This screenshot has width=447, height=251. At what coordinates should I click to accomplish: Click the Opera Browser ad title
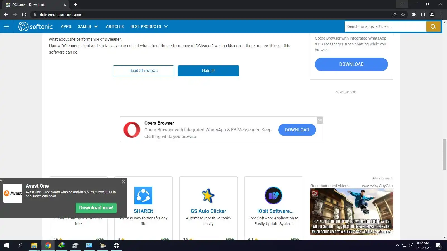tap(159, 123)
